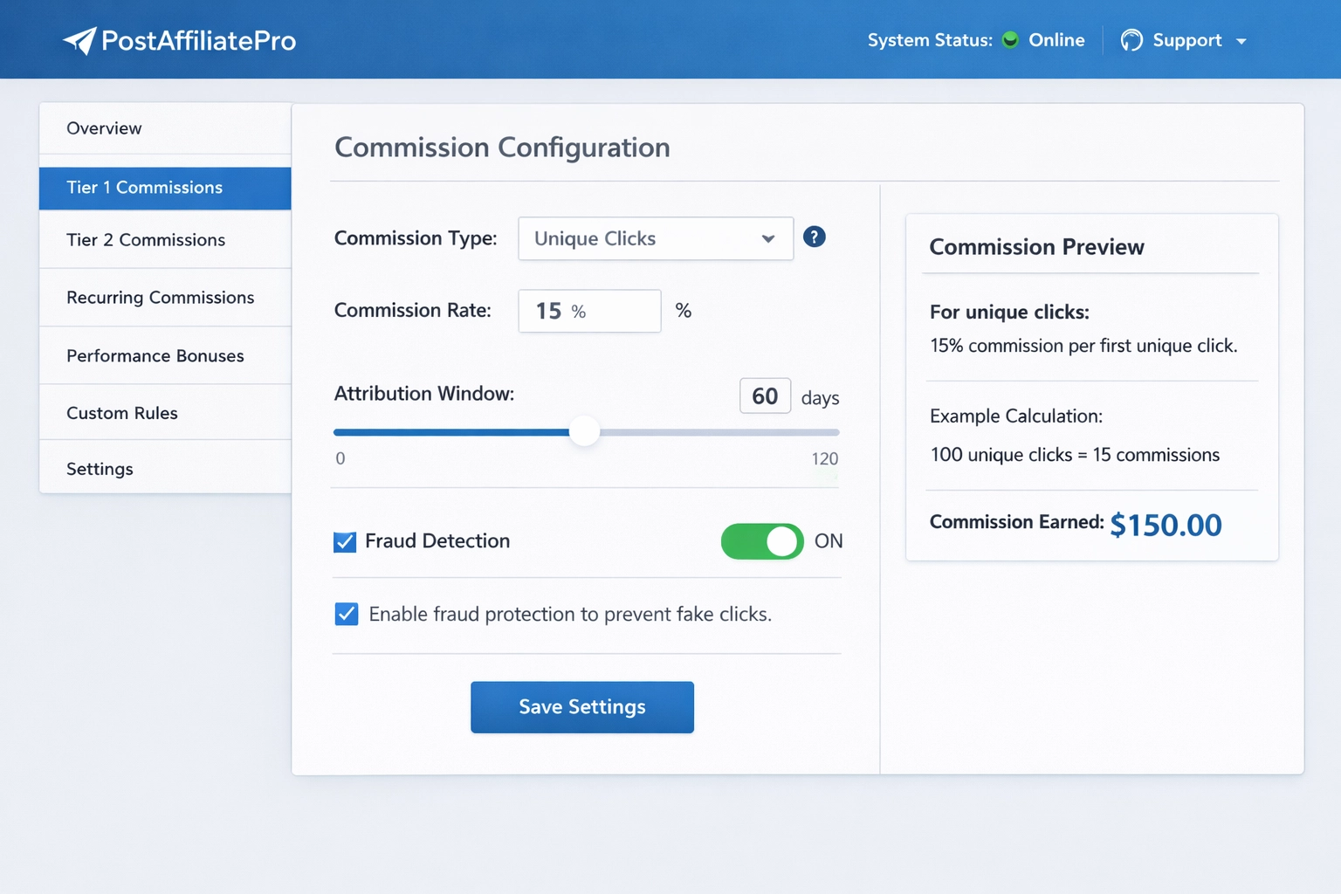Go to the Overview section
Viewport: 1341px width, 894px height.
pos(104,127)
